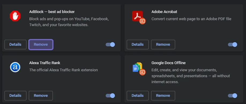246x104 pixels.
Task: Remove the Adobe Acrobat extension
Action: (x=163, y=45)
